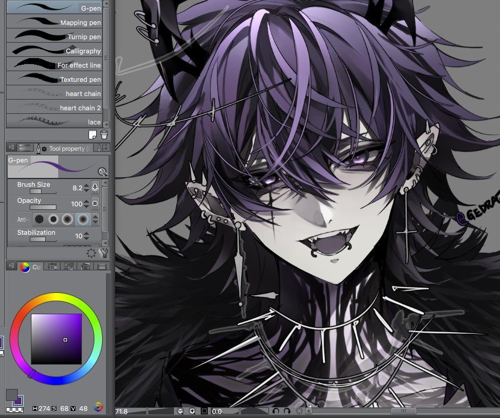
Task: Open the Tool property panel menu
Action: 11,147
